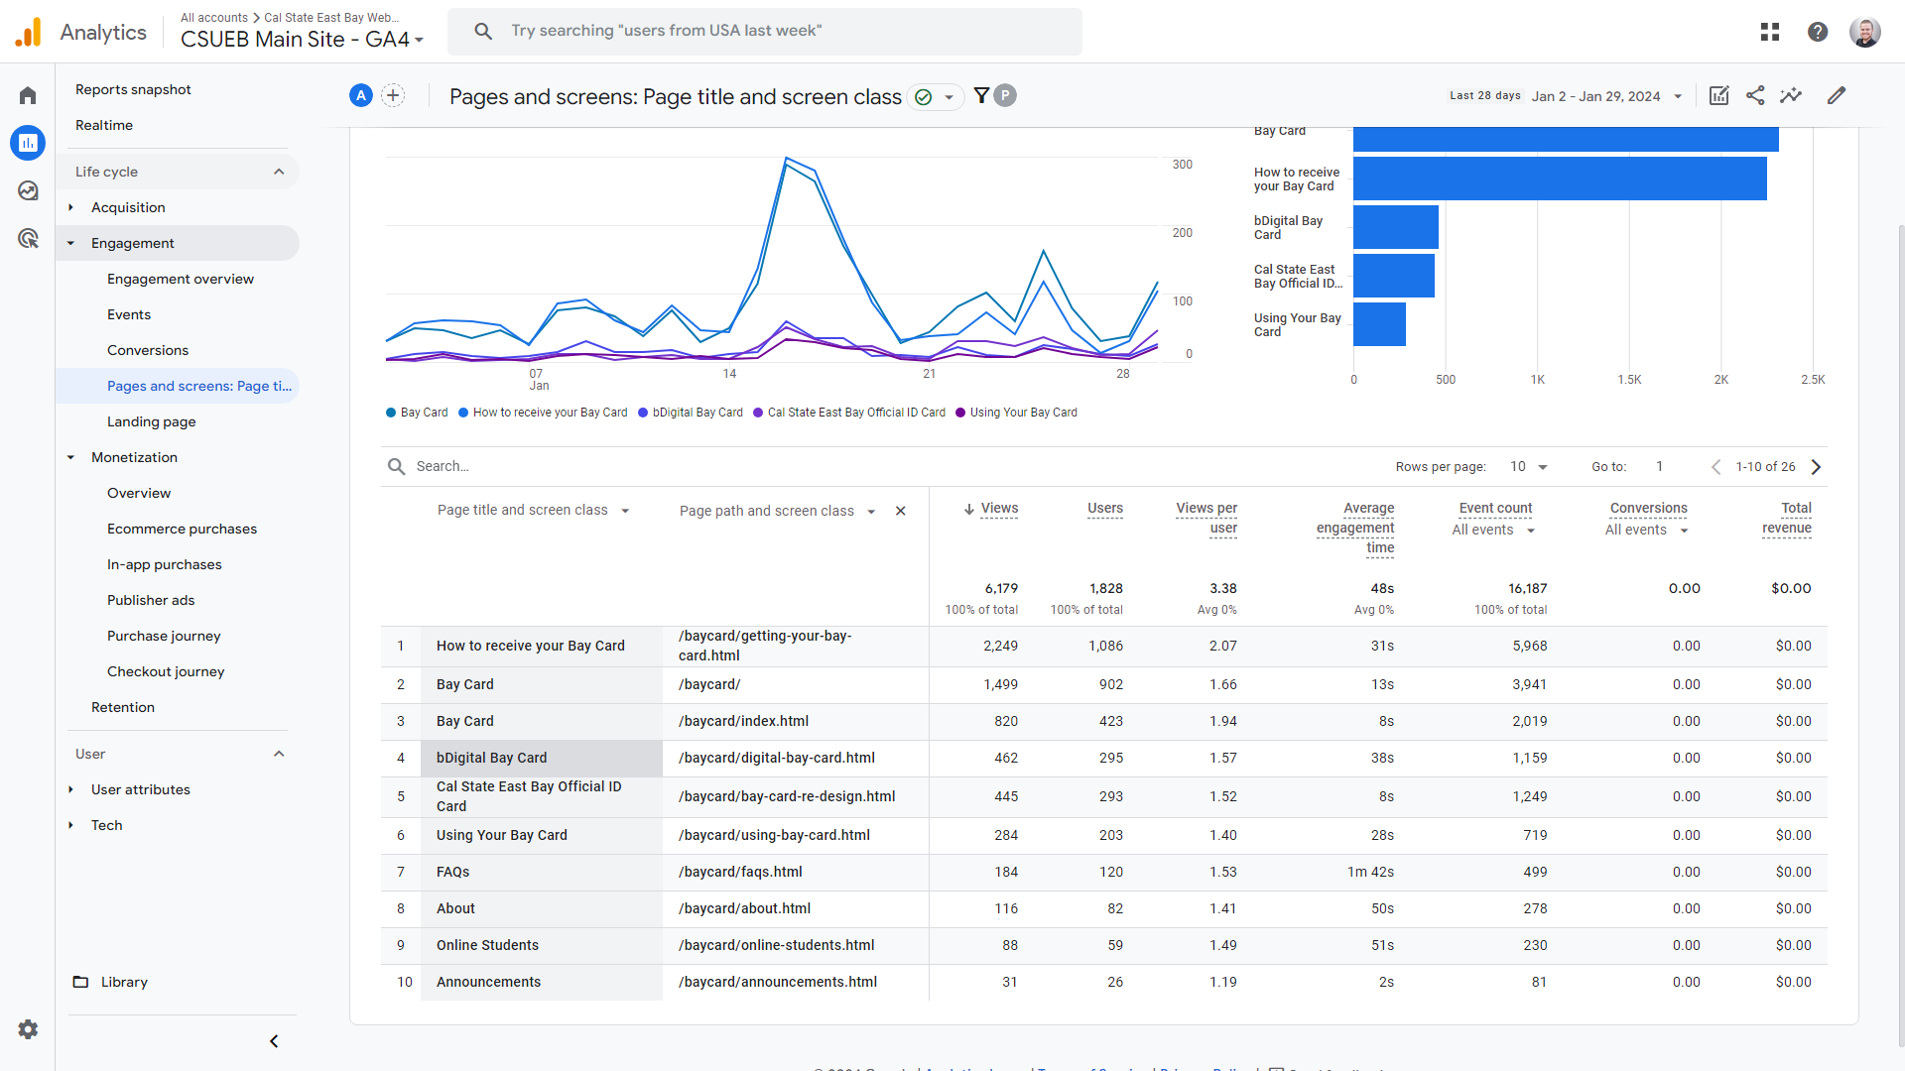
Task: Open Engagement overview
Action: click(181, 279)
